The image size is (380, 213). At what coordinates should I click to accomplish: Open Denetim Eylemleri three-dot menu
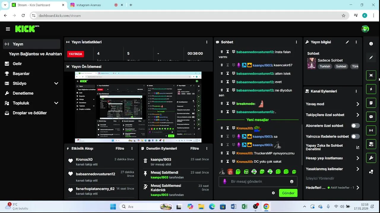[207, 149]
